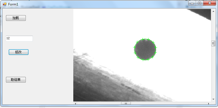This screenshot has height=108, width=218.
Task: Click the horizontal scrollbar right arrow
Action: [x=208, y=103]
